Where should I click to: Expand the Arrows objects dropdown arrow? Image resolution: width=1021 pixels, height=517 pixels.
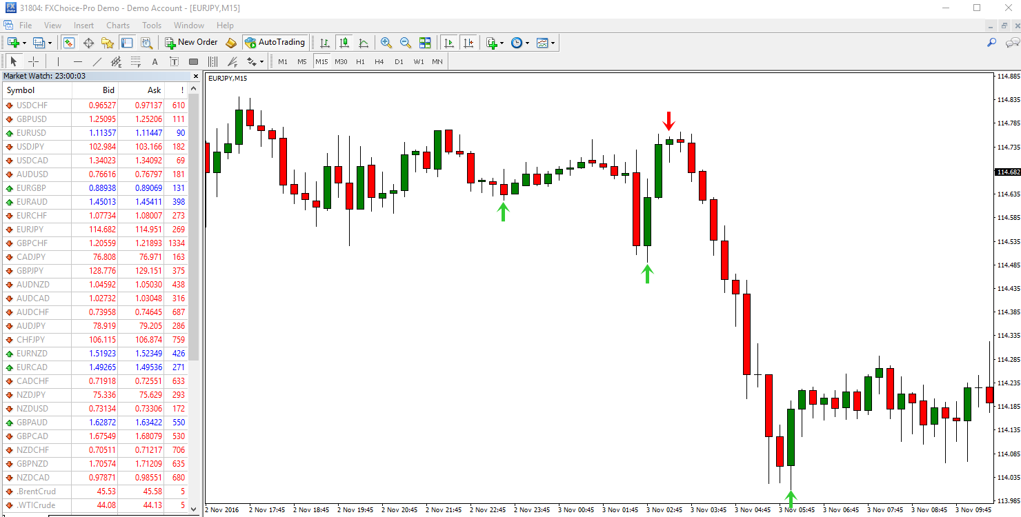coord(262,61)
